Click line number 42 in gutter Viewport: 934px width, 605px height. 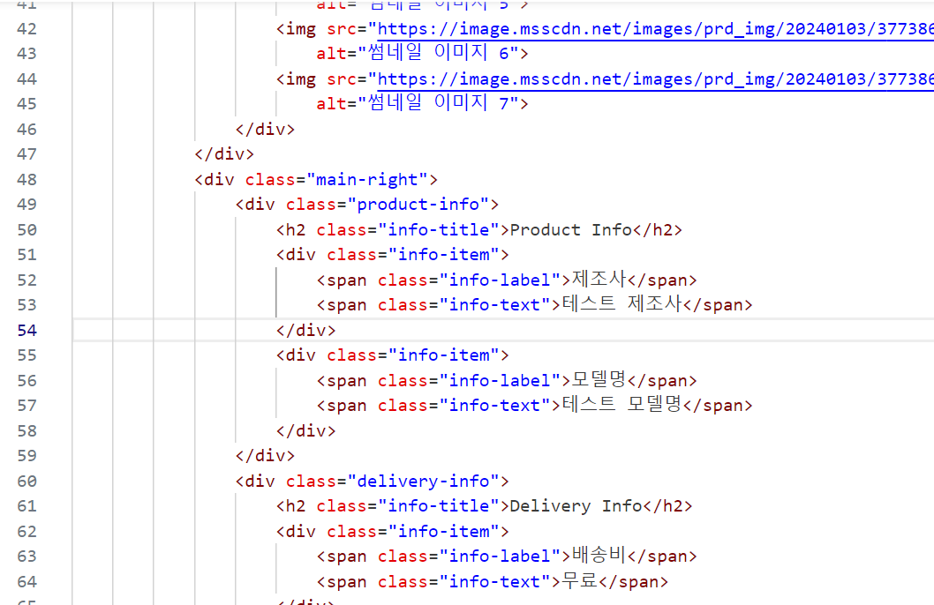(26, 29)
